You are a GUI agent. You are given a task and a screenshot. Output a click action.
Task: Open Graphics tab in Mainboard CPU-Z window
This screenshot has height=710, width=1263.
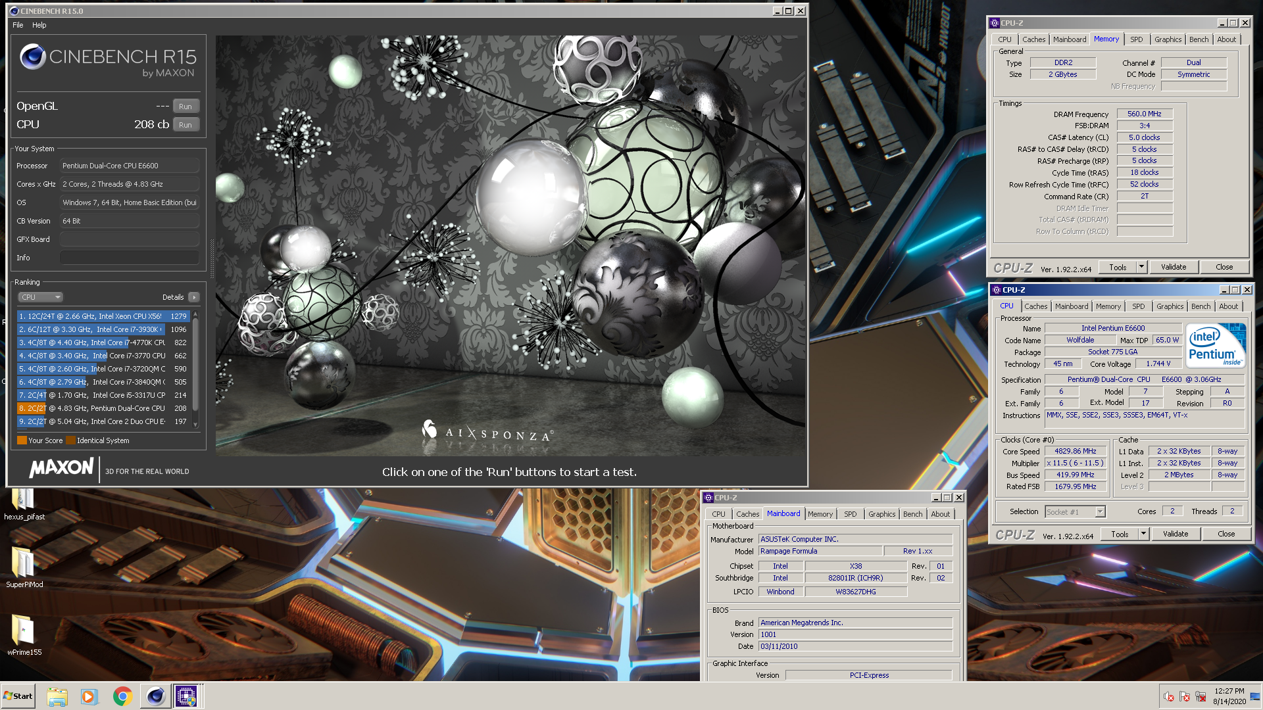click(x=881, y=514)
